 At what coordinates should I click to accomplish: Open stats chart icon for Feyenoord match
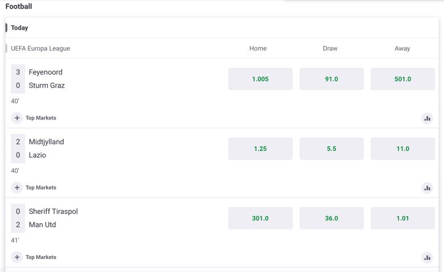point(427,118)
